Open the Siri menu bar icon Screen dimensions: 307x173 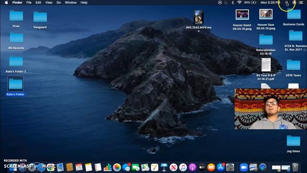(294, 2)
